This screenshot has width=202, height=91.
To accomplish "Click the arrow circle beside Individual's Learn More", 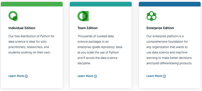I will 26,76.
